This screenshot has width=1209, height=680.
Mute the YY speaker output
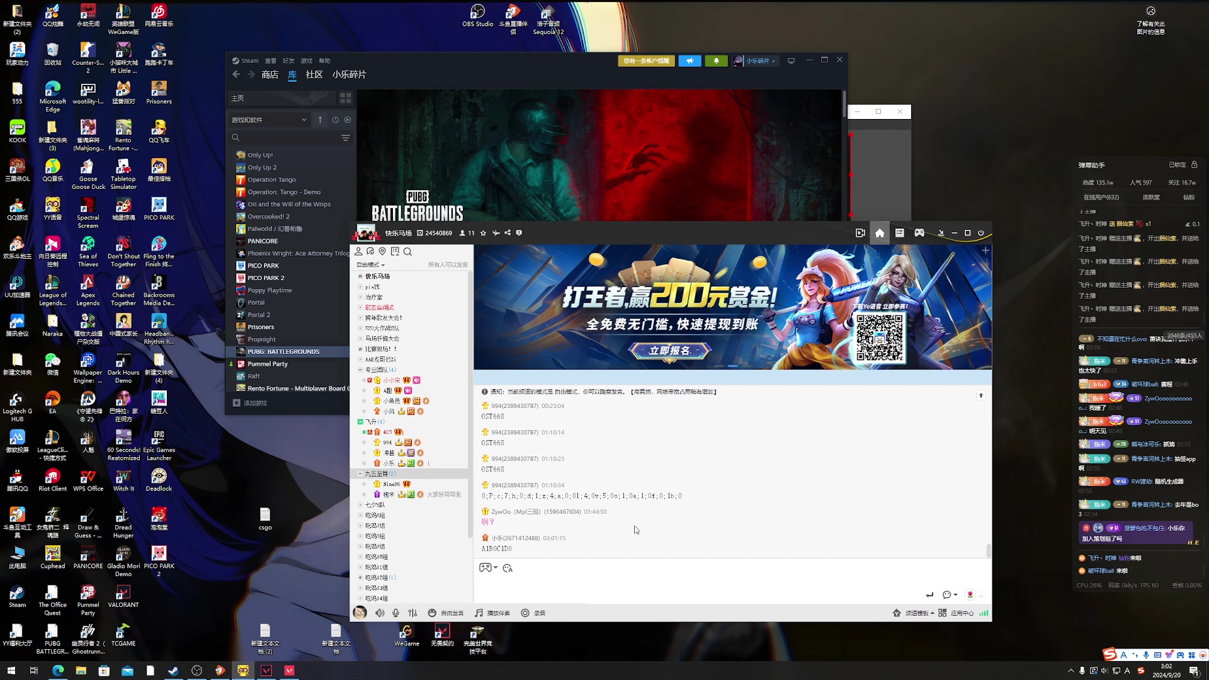(380, 613)
